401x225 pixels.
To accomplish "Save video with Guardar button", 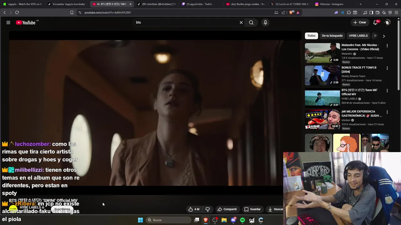I will coord(253,209).
